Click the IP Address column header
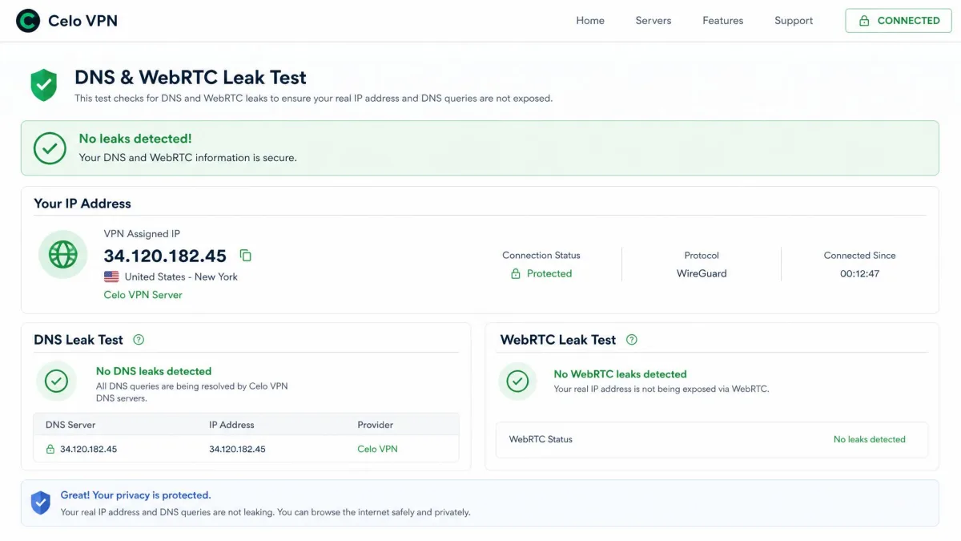 tap(231, 425)
